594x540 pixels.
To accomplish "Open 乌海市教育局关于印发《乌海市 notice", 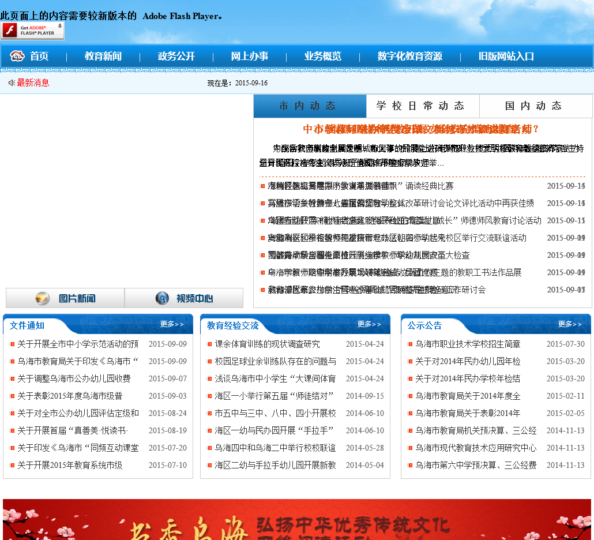I will 78,362.
